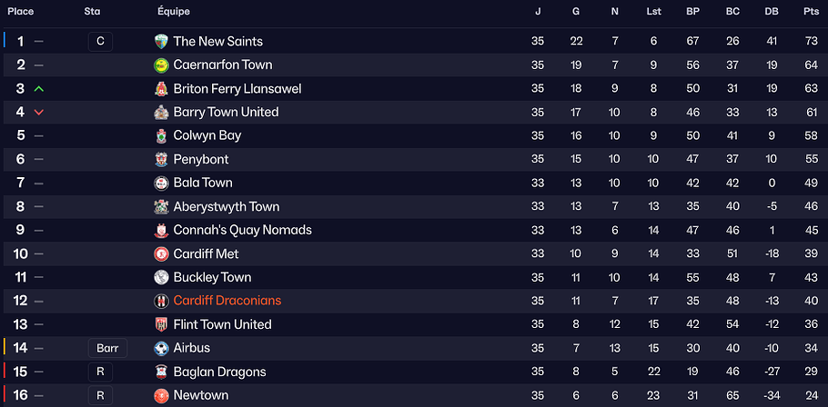
Task: Open the Cardiff Draconians team link
Action: (x=227, y=301)
